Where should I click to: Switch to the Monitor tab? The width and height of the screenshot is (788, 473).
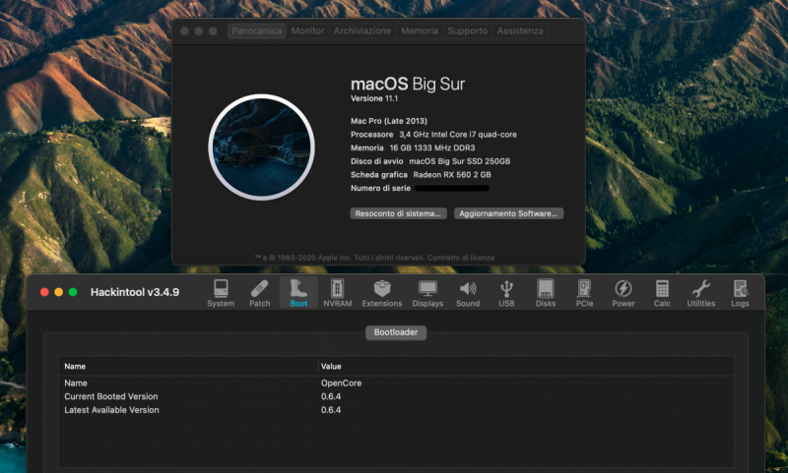tap(307, 31)
